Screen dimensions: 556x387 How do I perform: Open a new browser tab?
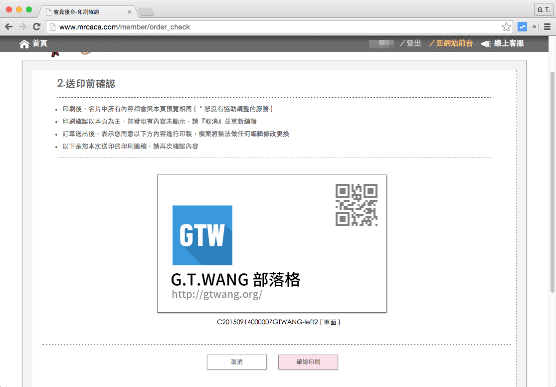click(x=146, y=12)
